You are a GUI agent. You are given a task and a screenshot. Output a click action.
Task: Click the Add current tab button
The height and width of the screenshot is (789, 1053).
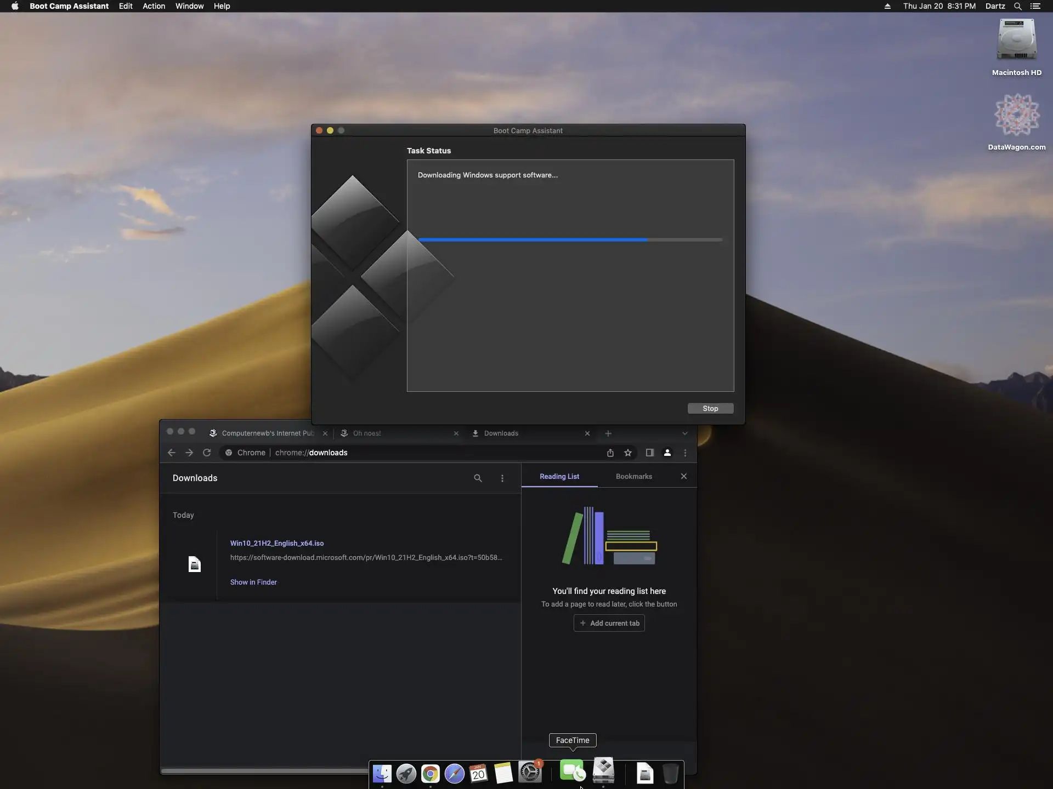click(609, 624)
